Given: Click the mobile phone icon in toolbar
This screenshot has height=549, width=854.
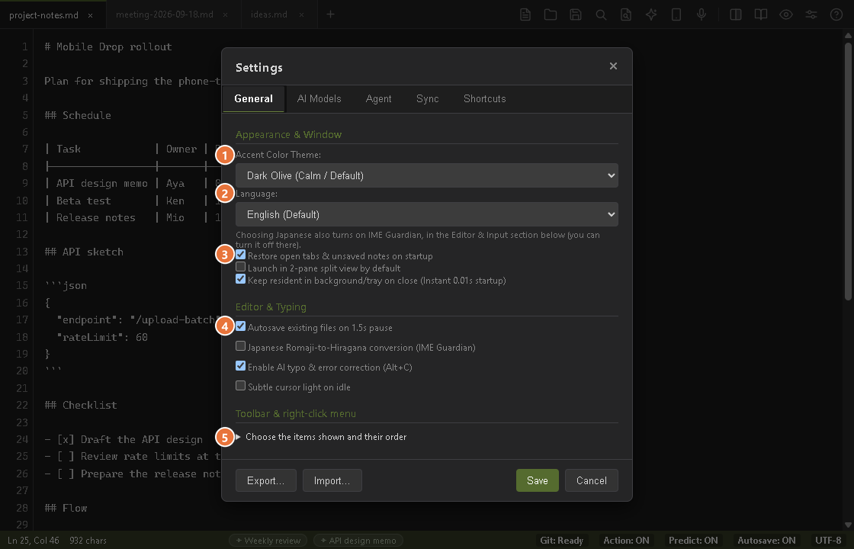Looking at the screenshot, I should point(676,14).
